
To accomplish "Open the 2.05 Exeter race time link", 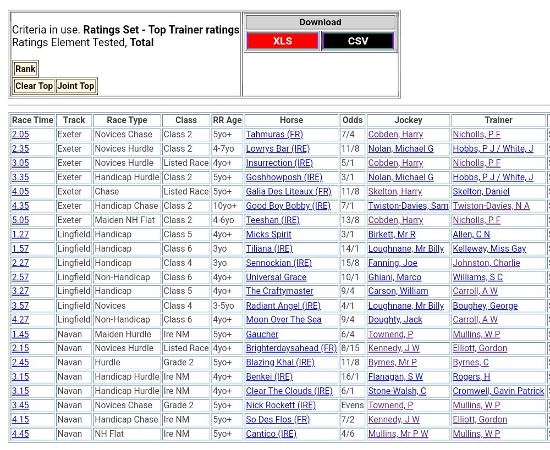I will tap(20, 135).
